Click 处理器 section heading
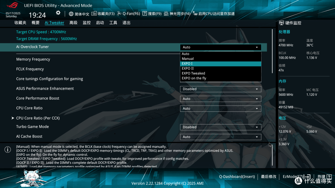The width and height of the screenshot is (335, 188). 284,32
